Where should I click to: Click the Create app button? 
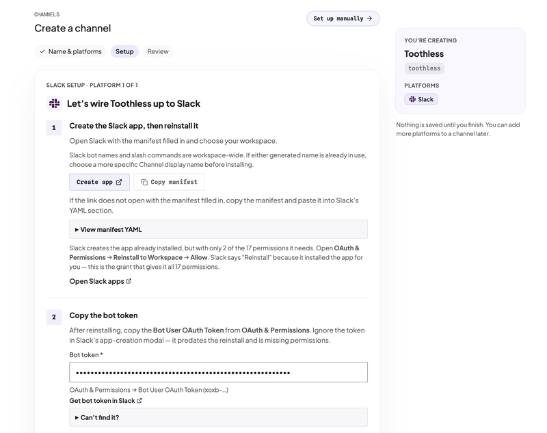pyautogui.click(x=99, y=182)
